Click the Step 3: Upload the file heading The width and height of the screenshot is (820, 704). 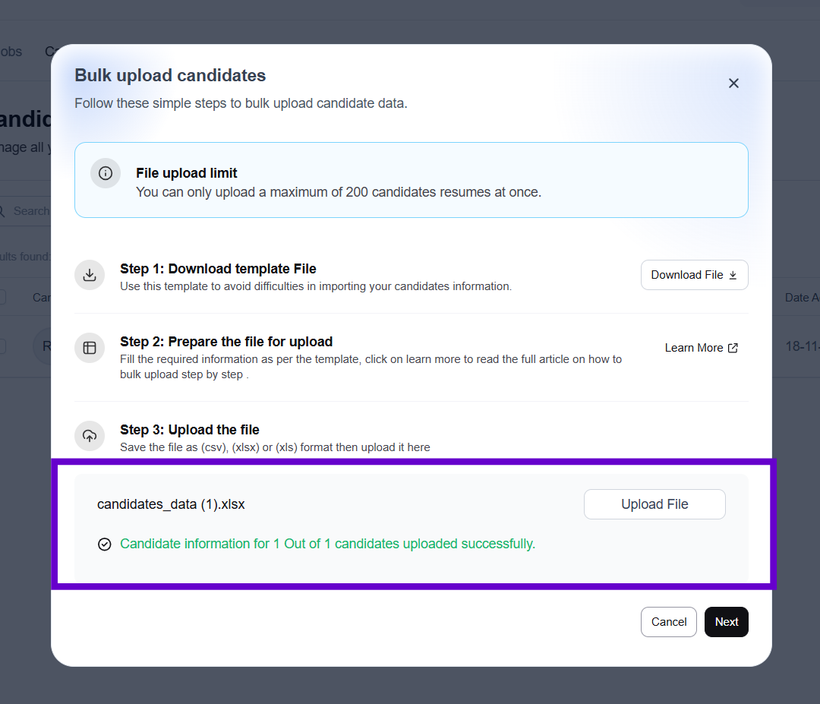tap(190, 430)
